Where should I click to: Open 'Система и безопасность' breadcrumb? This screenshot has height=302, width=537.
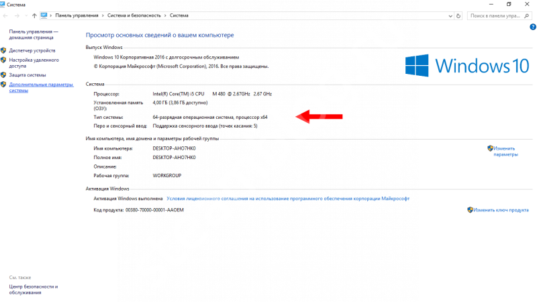(x=134, y=15)
